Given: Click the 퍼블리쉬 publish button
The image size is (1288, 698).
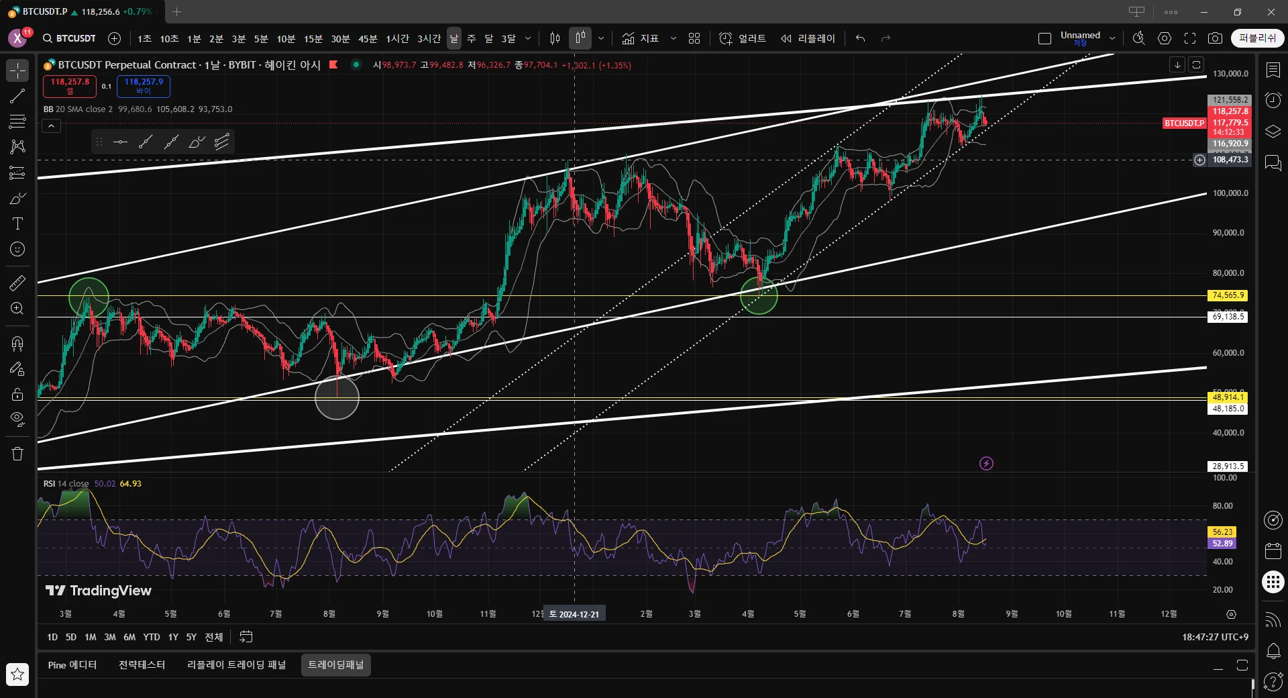Looking at the screenshot, I should coord(1257,38).
